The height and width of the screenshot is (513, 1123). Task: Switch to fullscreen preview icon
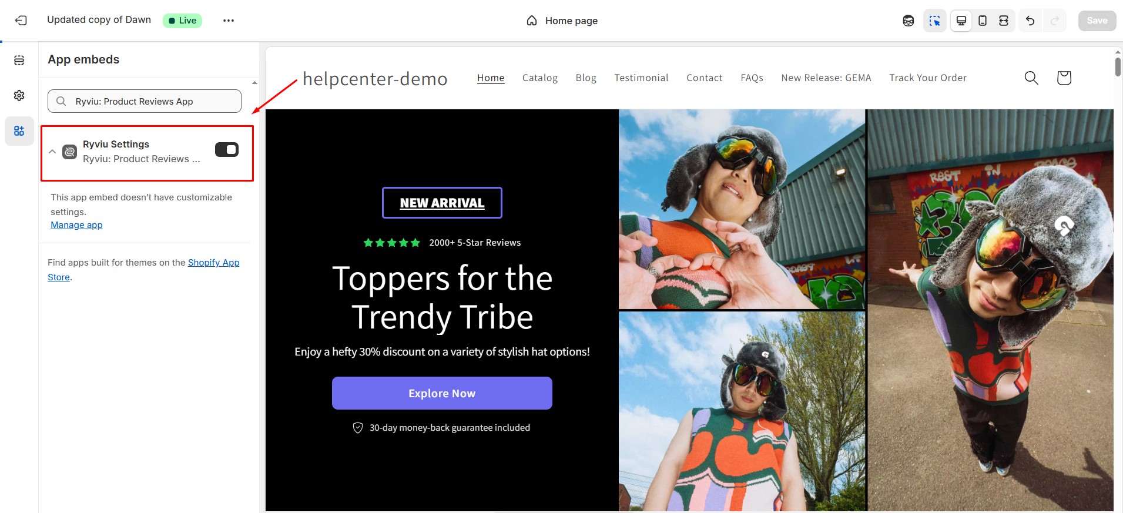[1004, 21]
